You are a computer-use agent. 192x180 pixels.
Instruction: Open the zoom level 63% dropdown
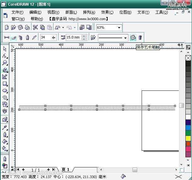119,27
